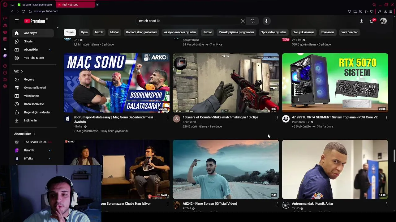Viewport: 396px width, 222px height.
Task: Open Oynatma listeleri (playlists)
Action: [x=32, y=88]
